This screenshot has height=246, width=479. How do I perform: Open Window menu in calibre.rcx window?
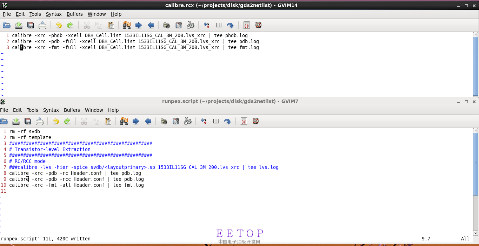point(97,14)
